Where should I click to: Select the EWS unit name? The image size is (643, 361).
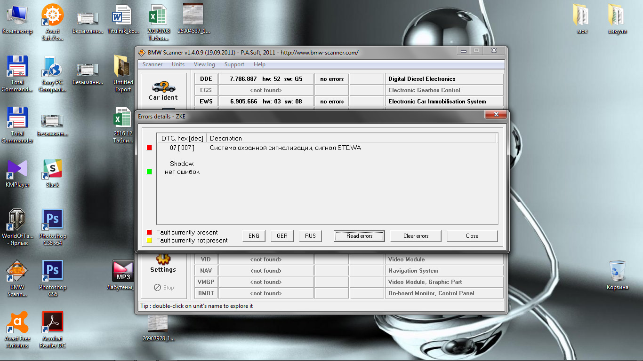pos(206,102)
